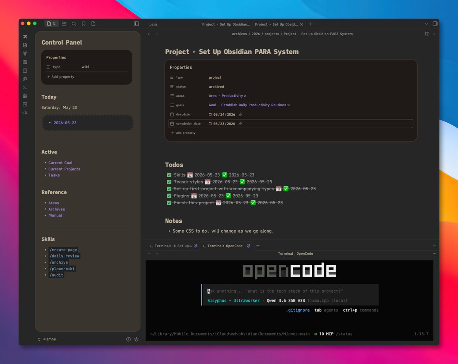
Task: Open the search magnifier in sidebar header
Action: tap(74, 24)
